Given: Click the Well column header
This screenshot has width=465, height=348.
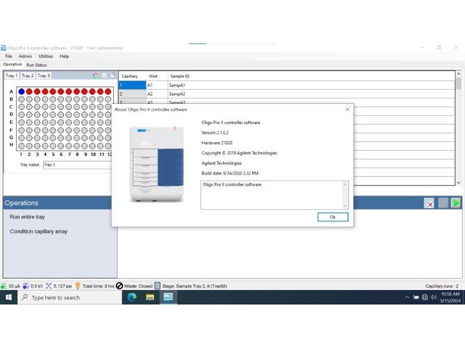Looking at the screenshot, I should [x=157, y=77].
